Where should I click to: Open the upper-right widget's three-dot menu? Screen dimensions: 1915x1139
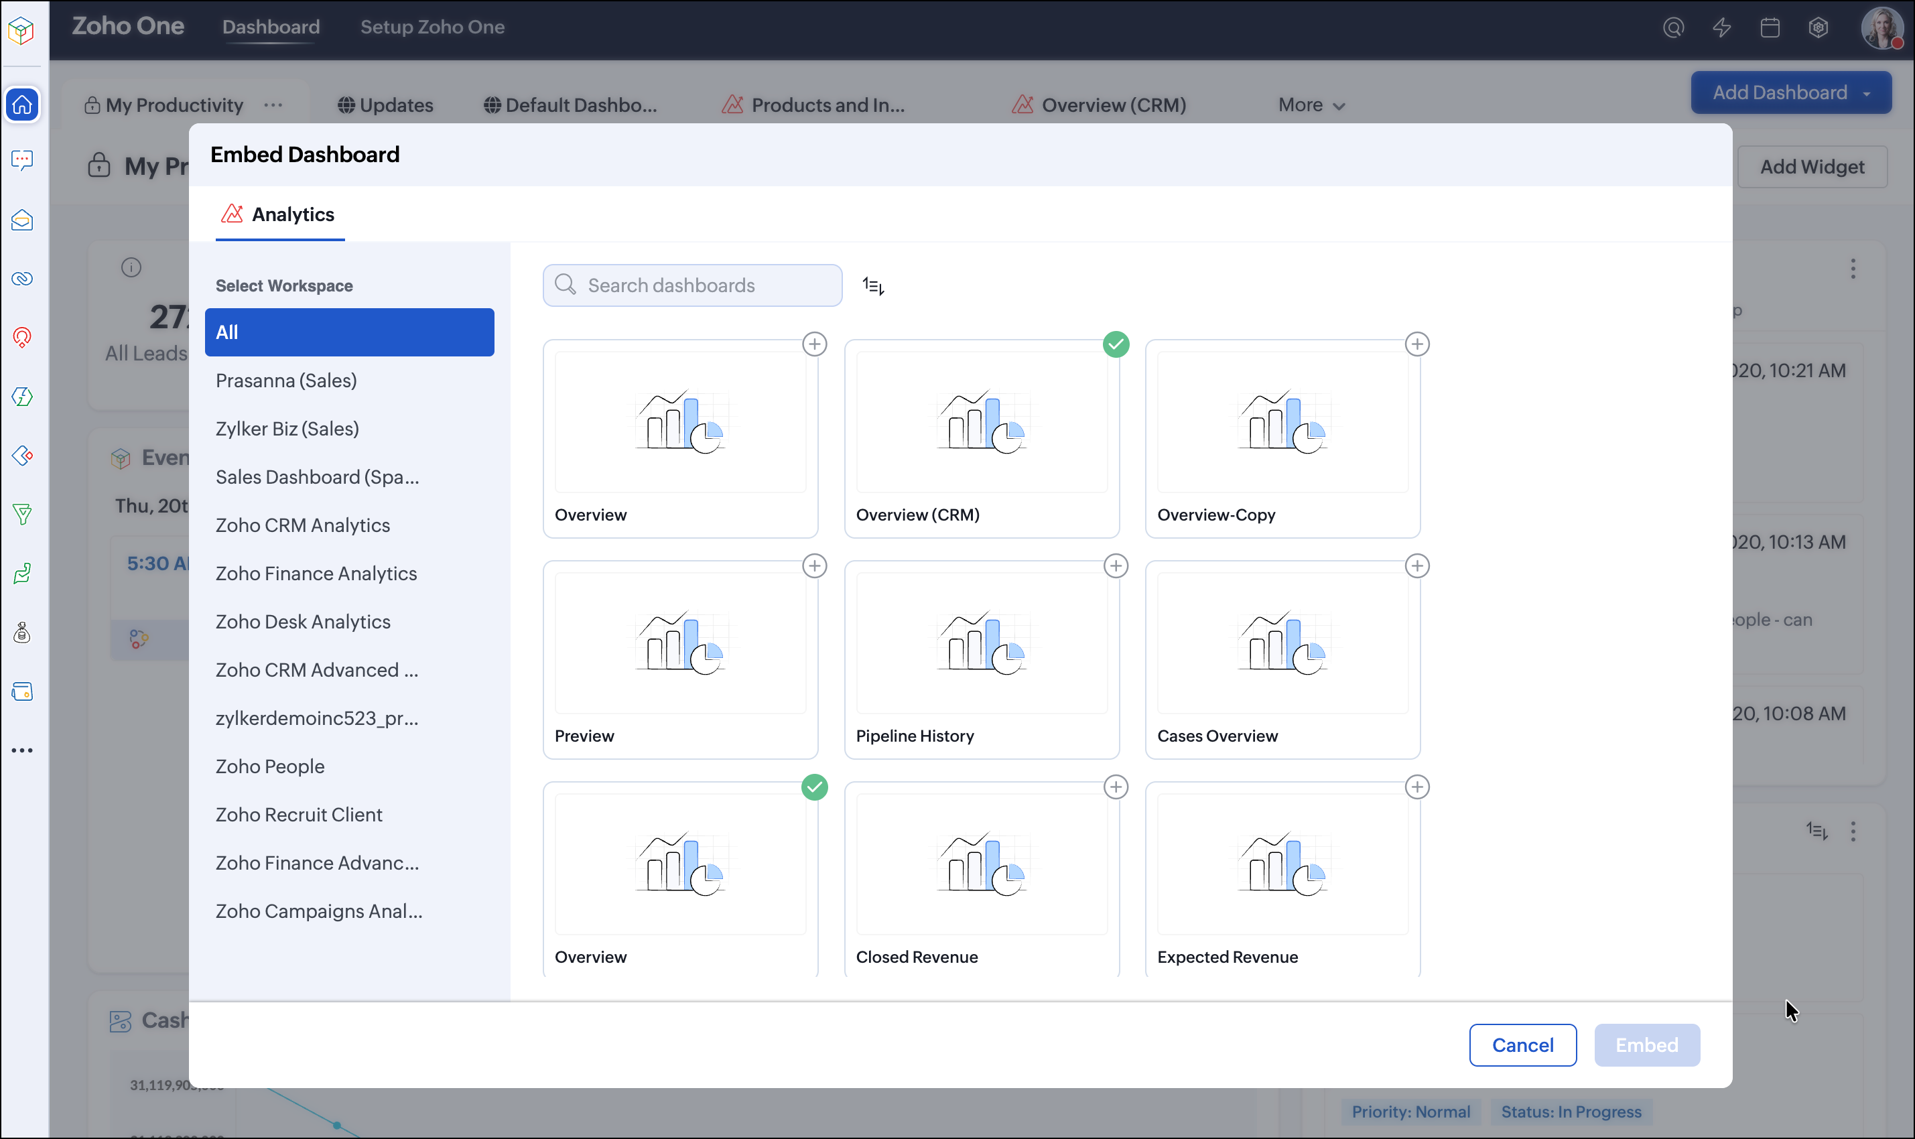point(1853,269)
